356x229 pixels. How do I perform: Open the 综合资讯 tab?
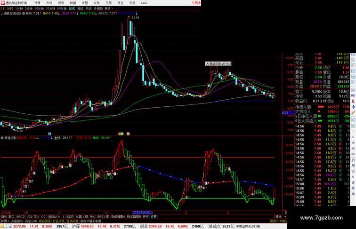pos(45,221)
